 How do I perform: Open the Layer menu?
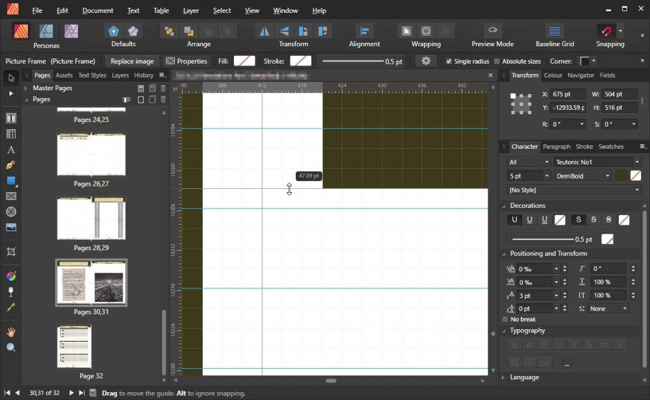pyautogui.click(x=191, y=10)
